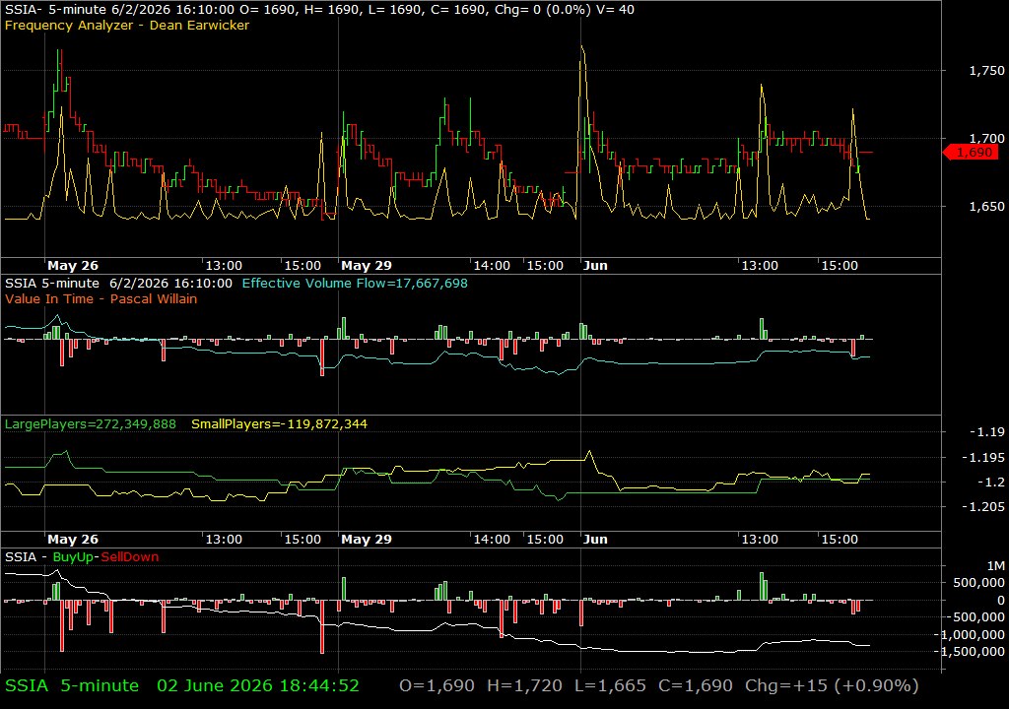Click the Jun date label on the price pane's time axis
The height and width of the screenshot is (709, 1009).
595,266
